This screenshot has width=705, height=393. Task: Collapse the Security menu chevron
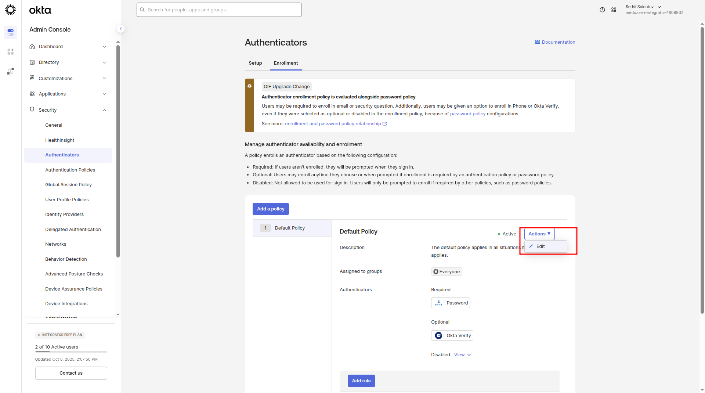(x=104, y=110)
